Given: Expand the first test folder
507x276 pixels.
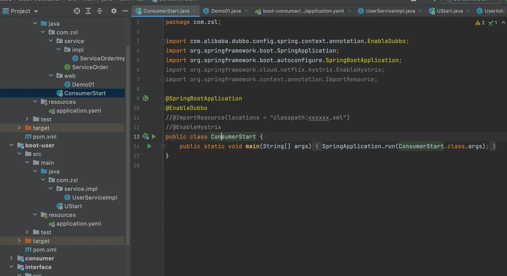Looking at the screenshot, I should 27,119.
